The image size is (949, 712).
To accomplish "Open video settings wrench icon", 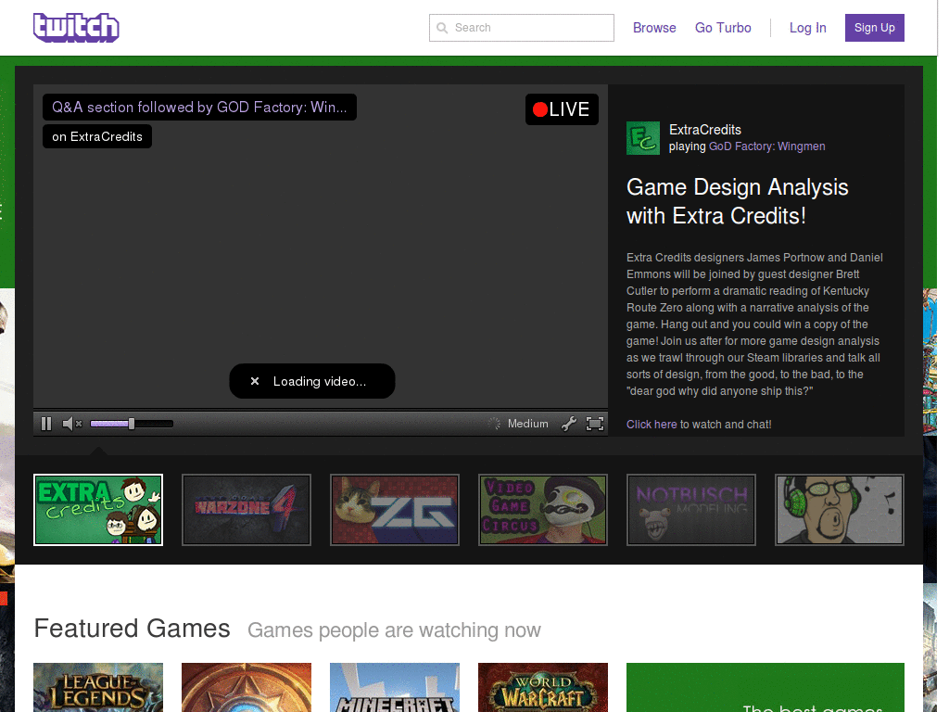I will [568, 424].
